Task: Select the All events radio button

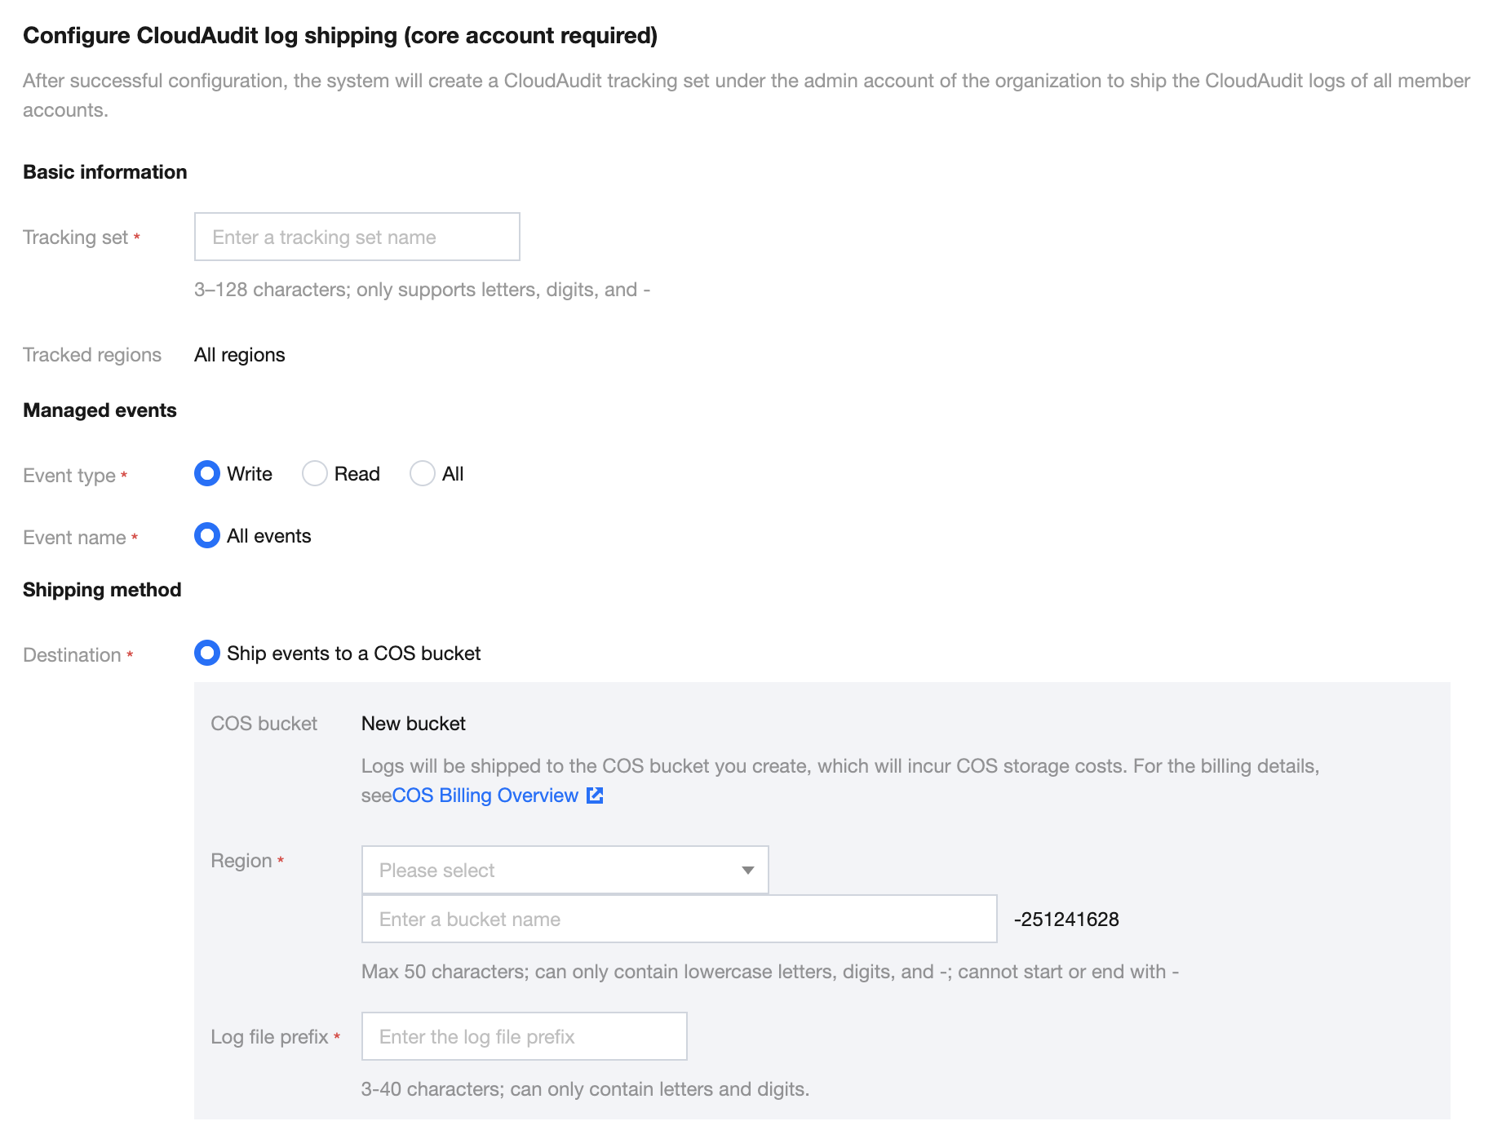Action: click(x=207, y=536)
